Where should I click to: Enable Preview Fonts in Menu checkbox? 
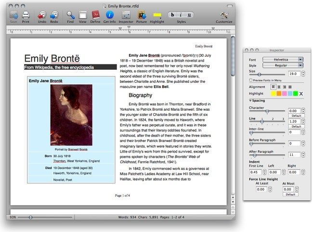coord(251,80)
